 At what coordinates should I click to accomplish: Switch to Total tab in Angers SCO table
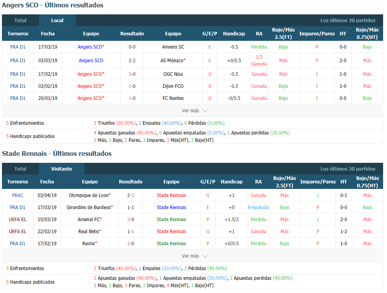point(20,21)
